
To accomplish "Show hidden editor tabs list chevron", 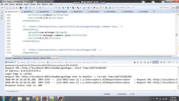I will point(154,12).
